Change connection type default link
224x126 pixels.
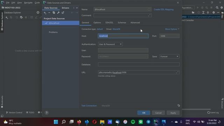pyautogui.click(x=100, y=29)
